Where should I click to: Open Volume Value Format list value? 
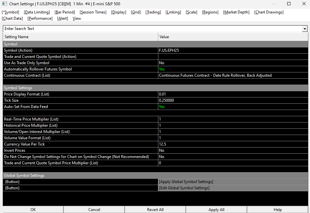[233, 138]
